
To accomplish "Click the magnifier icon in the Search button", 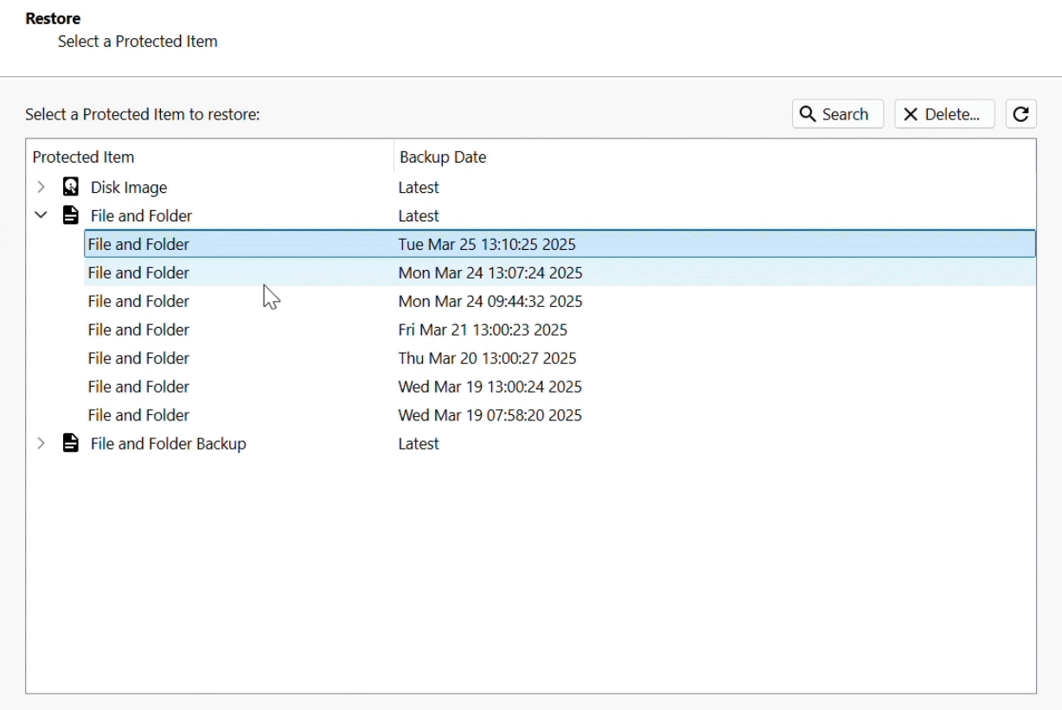I will click(x=808, y=114).
